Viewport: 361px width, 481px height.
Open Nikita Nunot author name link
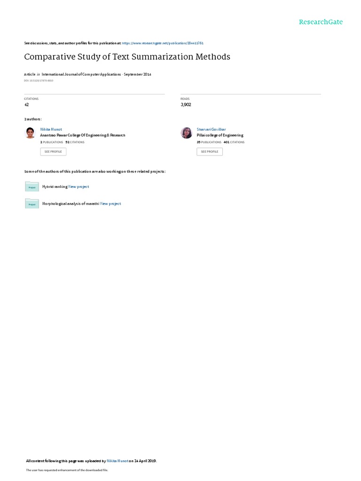pyautogui.click(x=51, y=129)
